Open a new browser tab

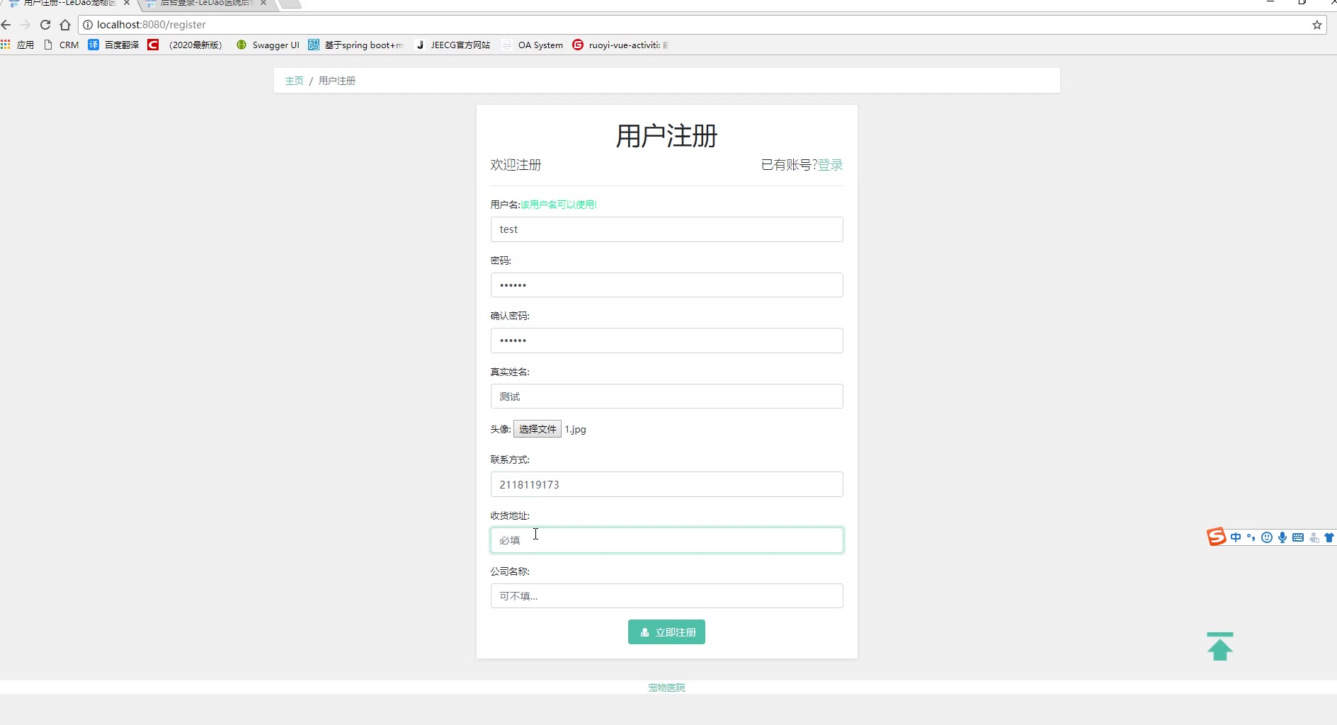[290, 4]
